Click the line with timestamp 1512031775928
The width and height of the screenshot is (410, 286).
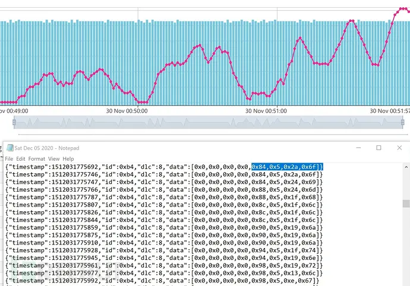pyautogui.click(x=164, y=250)
